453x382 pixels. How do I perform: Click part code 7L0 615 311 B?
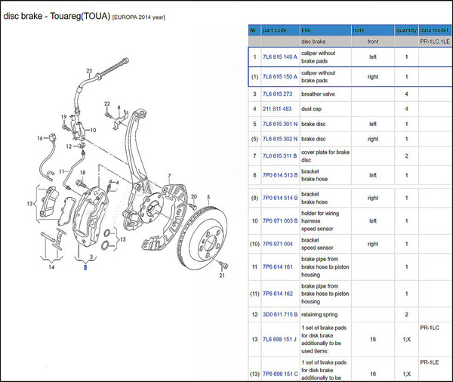point(279,156)
